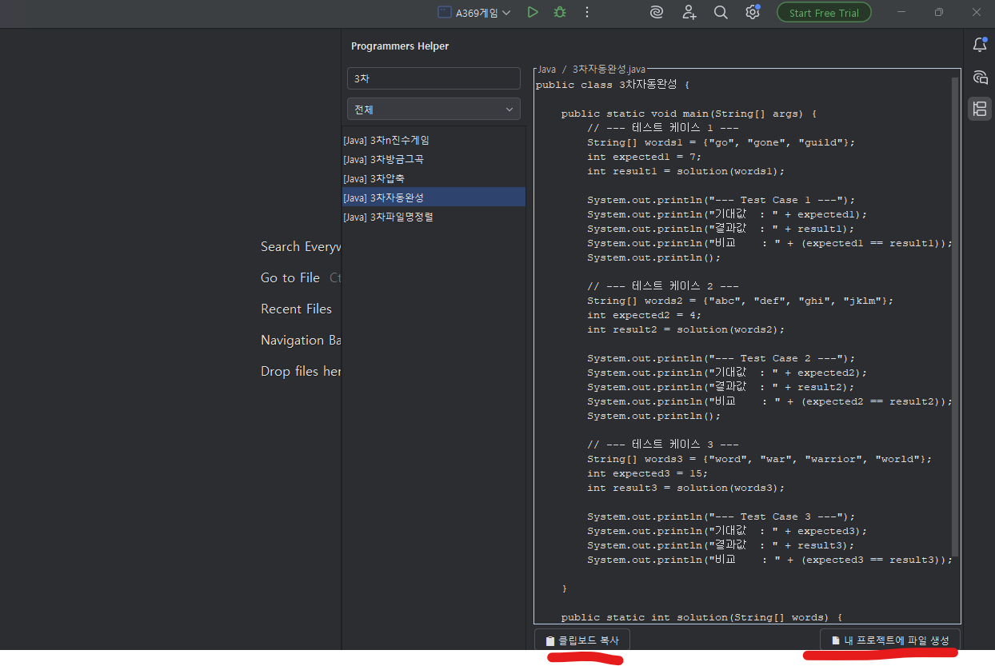Start debugging with the bug icon

point(560,13)
